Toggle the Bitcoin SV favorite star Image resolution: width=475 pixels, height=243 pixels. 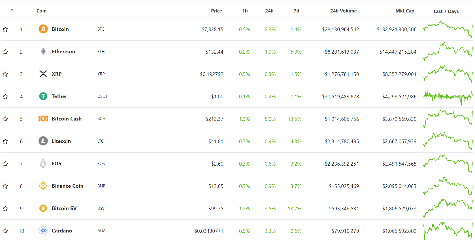(x=5, y=208)
